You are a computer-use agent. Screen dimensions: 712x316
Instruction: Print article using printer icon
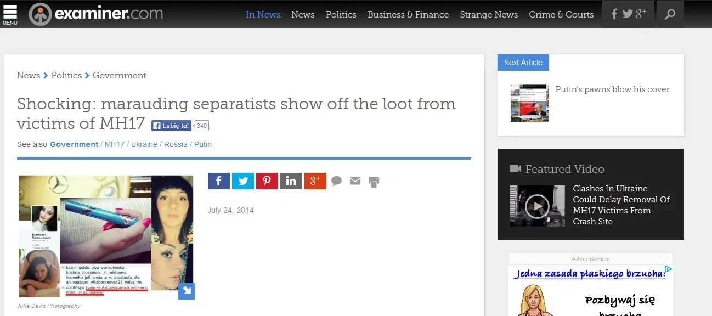point(374,182)
